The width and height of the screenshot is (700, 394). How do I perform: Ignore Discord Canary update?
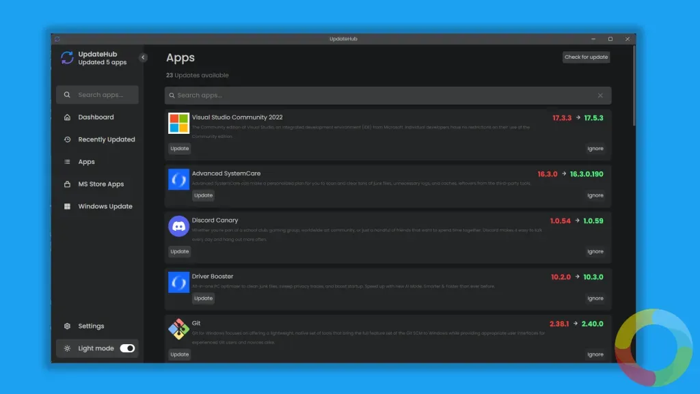[x=595, y=251]
